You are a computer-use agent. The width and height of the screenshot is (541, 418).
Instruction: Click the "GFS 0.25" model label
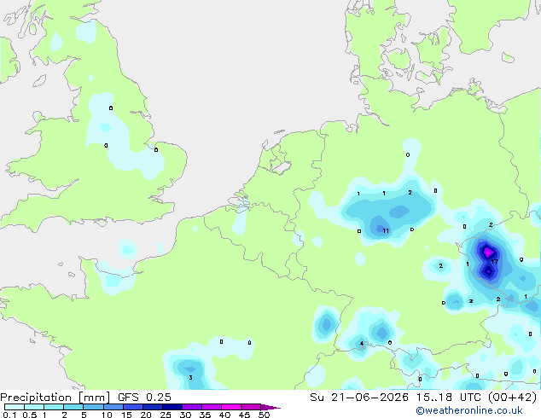point(144,398)
